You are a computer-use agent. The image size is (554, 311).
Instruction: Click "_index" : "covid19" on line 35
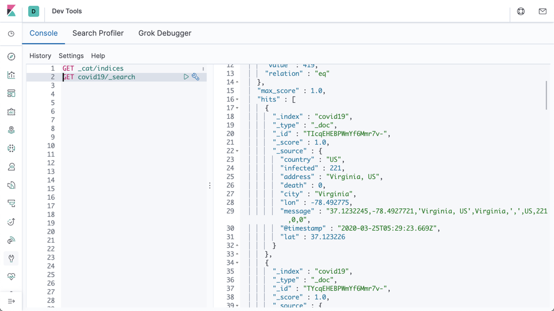(x=312, y=271)
